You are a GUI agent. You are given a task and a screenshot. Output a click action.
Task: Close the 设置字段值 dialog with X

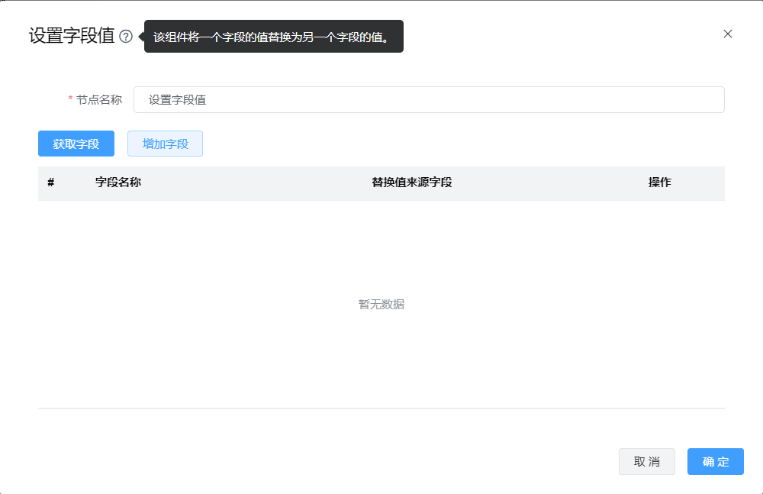tap(727, 34)
